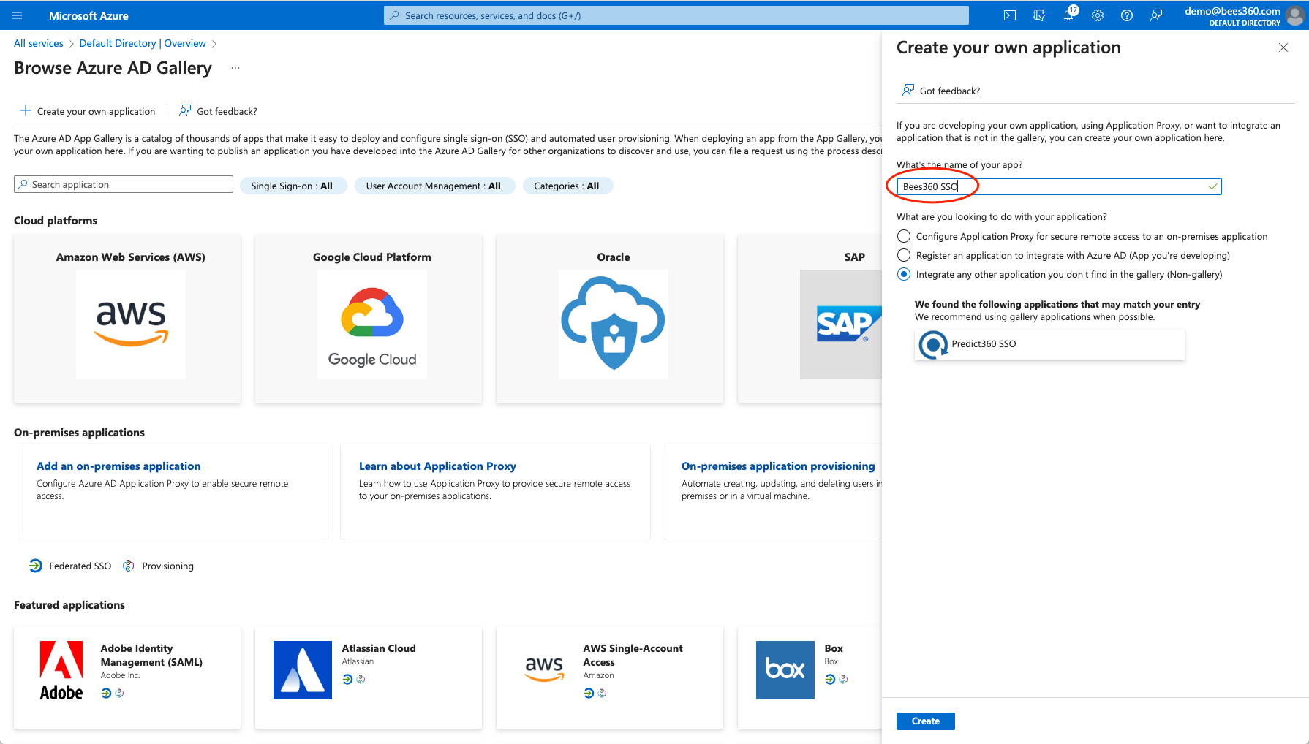Open the Categories : All filter

pyautogui.click(x=567, y=186)
